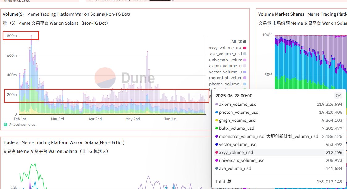
Task: Open the @kucoinventures author link
Action: [x=22, y=125]
